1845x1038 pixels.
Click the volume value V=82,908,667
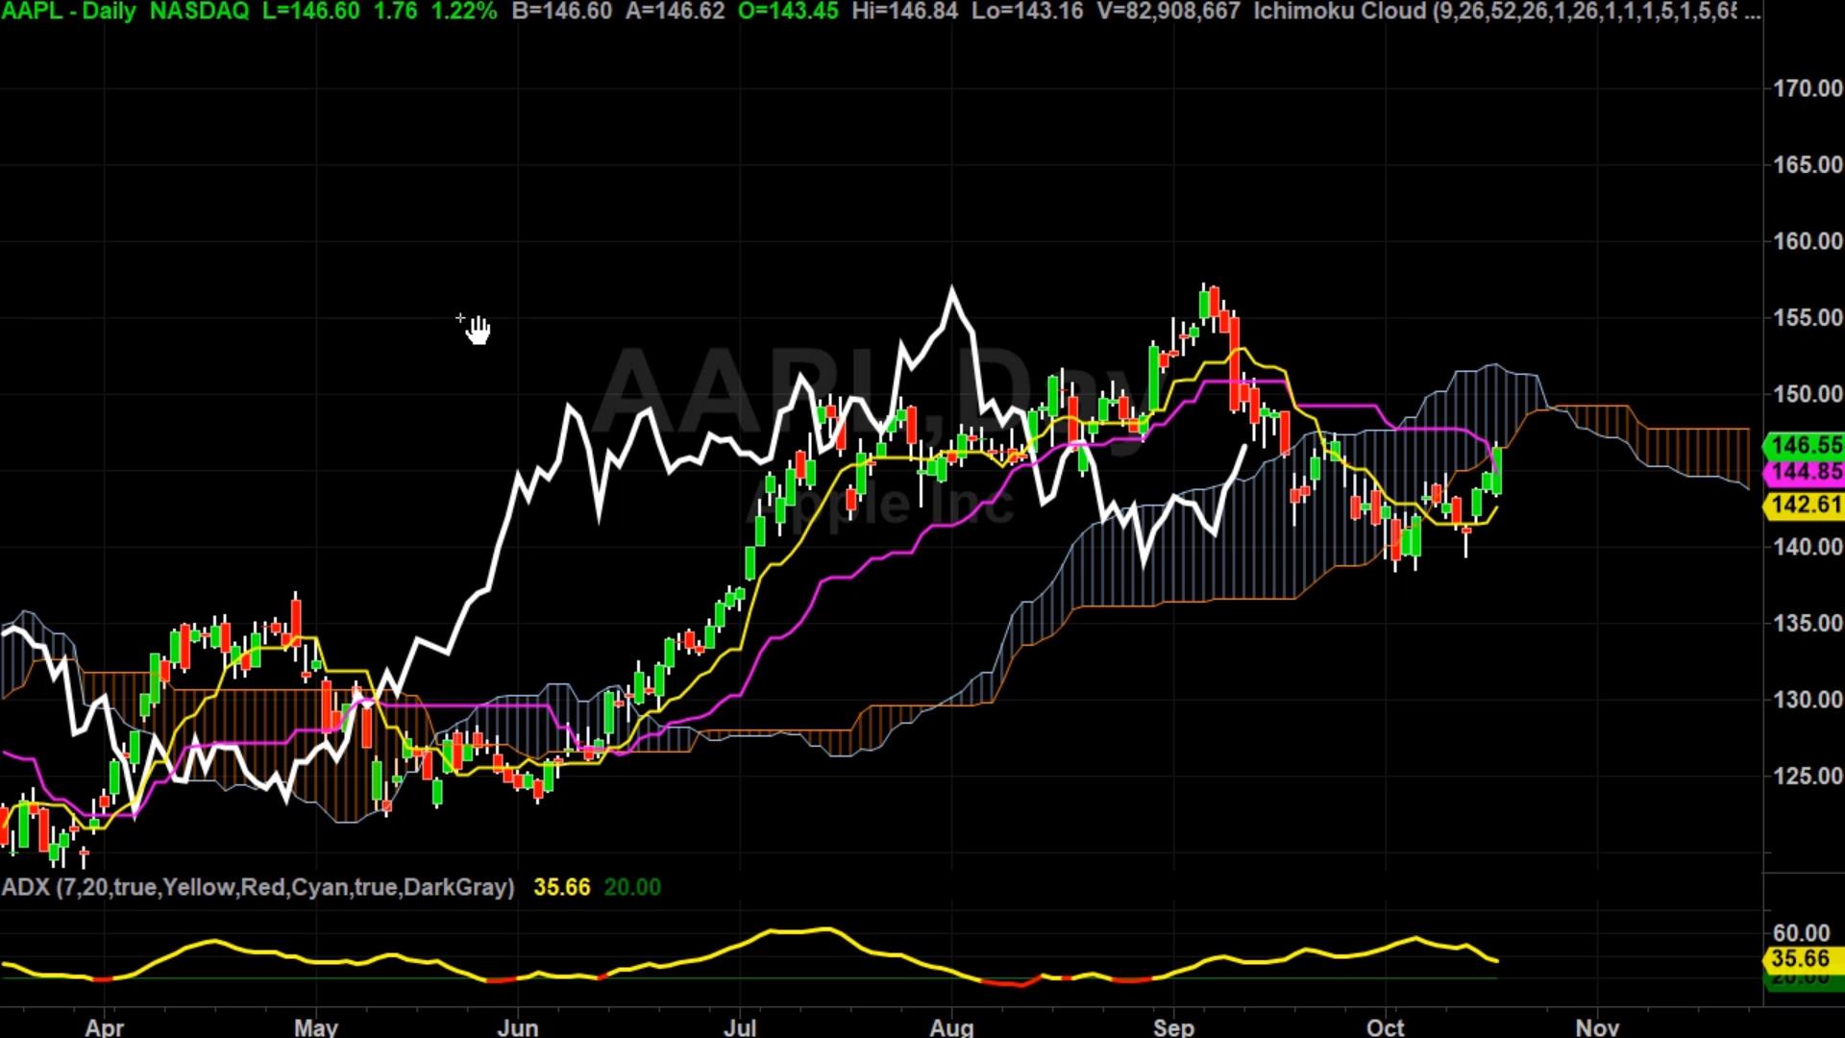pyautogui.click(x=1168, y=12)
